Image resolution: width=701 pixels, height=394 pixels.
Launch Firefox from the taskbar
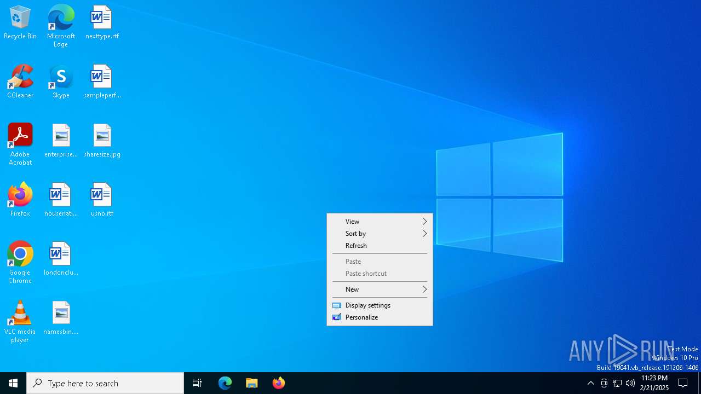tap(279, 383)
